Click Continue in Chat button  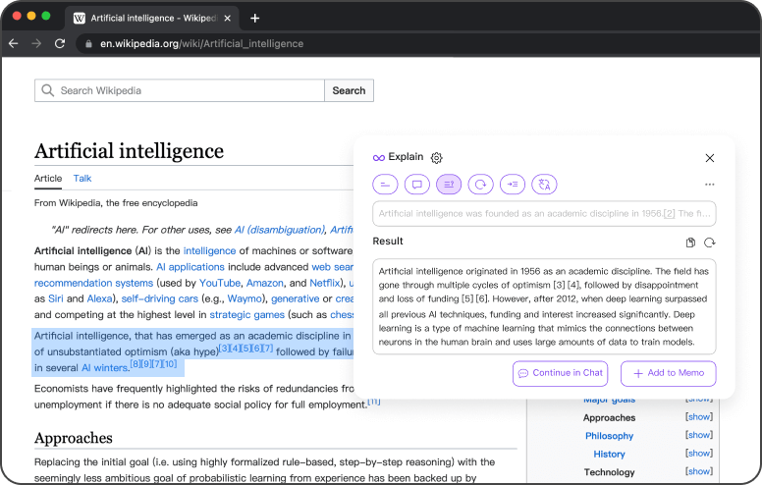[560, 373]
